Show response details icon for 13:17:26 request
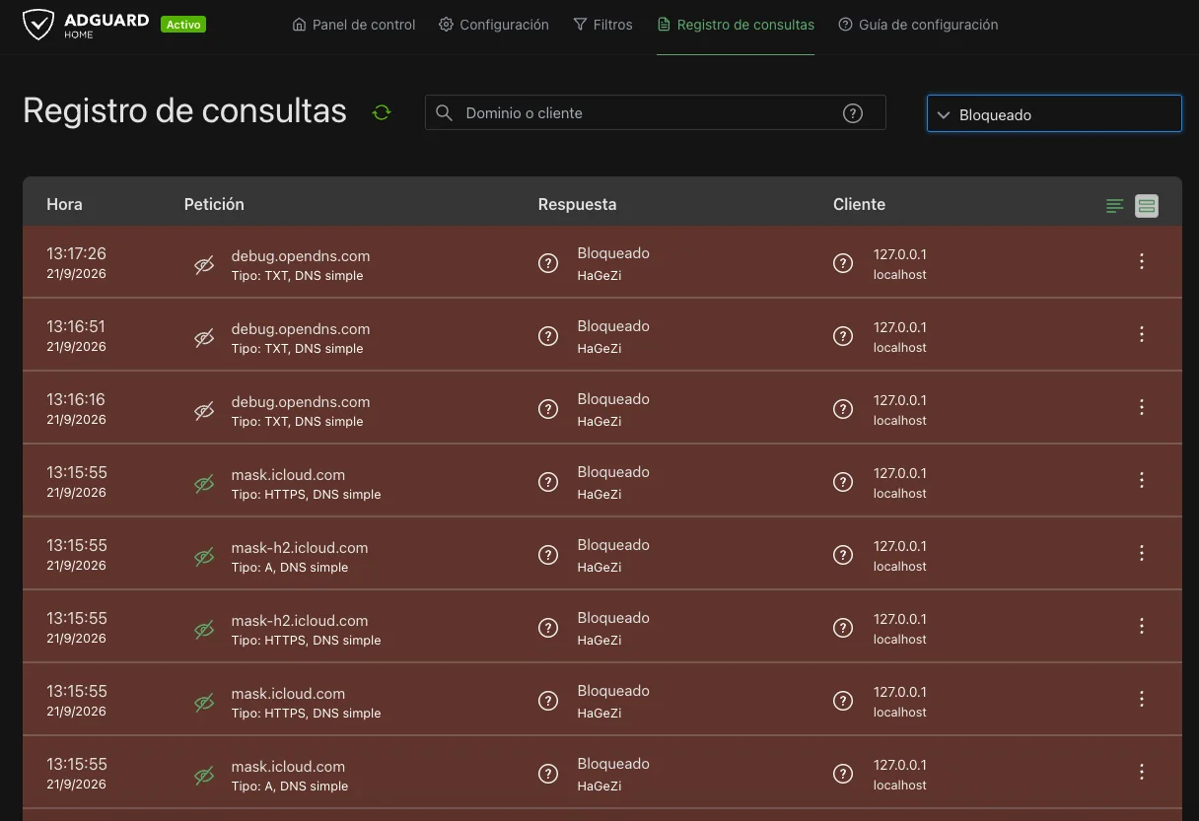 click(x=548, y=263)
